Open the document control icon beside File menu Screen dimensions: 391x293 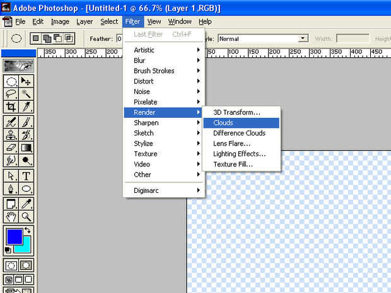coord(8,21)
